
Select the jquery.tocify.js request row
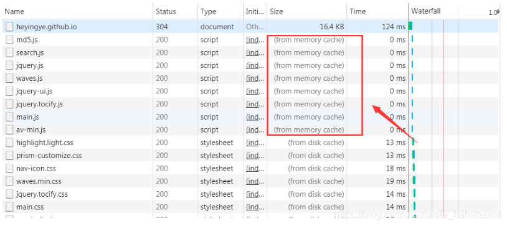click(250, 104)
